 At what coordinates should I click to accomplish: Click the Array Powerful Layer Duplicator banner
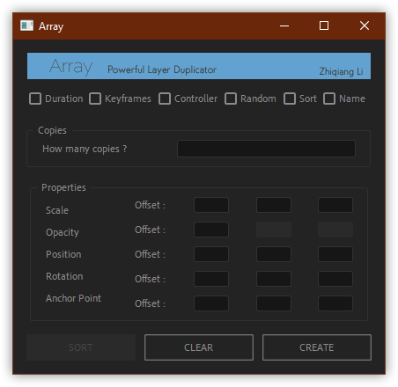(x=199, y=66)
